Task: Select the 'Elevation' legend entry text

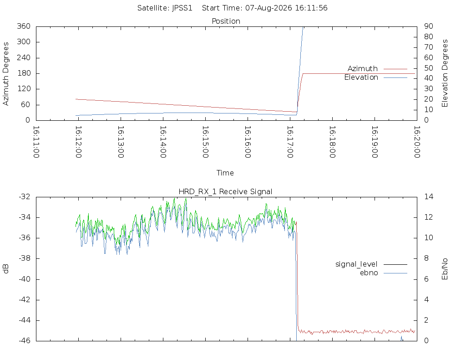Action: tap(361, 77)
